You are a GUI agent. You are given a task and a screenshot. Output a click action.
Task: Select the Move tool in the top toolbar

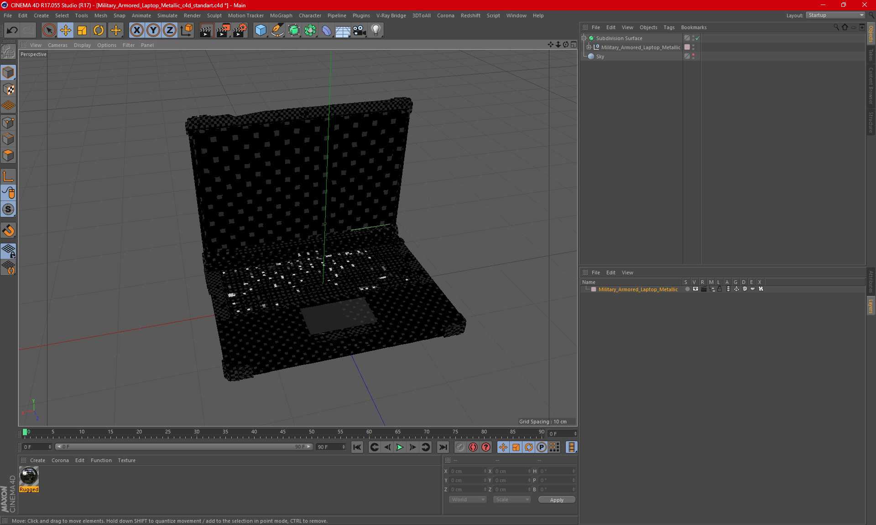point(66,30)
